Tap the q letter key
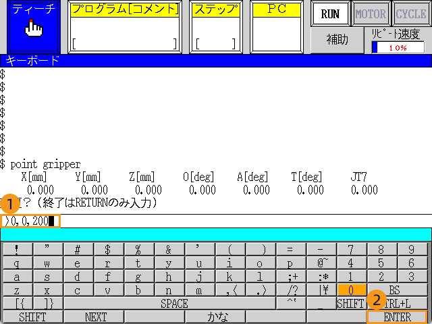432x324 pixels. pos(18,263)
